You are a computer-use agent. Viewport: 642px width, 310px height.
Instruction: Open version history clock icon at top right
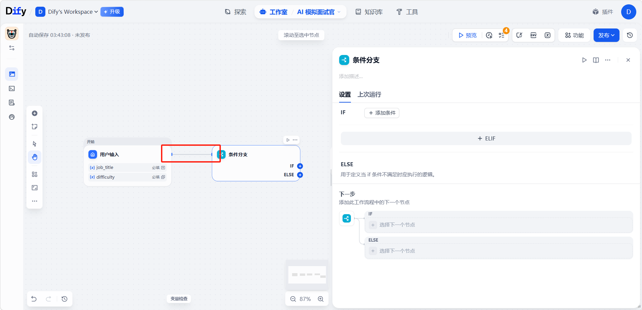pos(630,35)
